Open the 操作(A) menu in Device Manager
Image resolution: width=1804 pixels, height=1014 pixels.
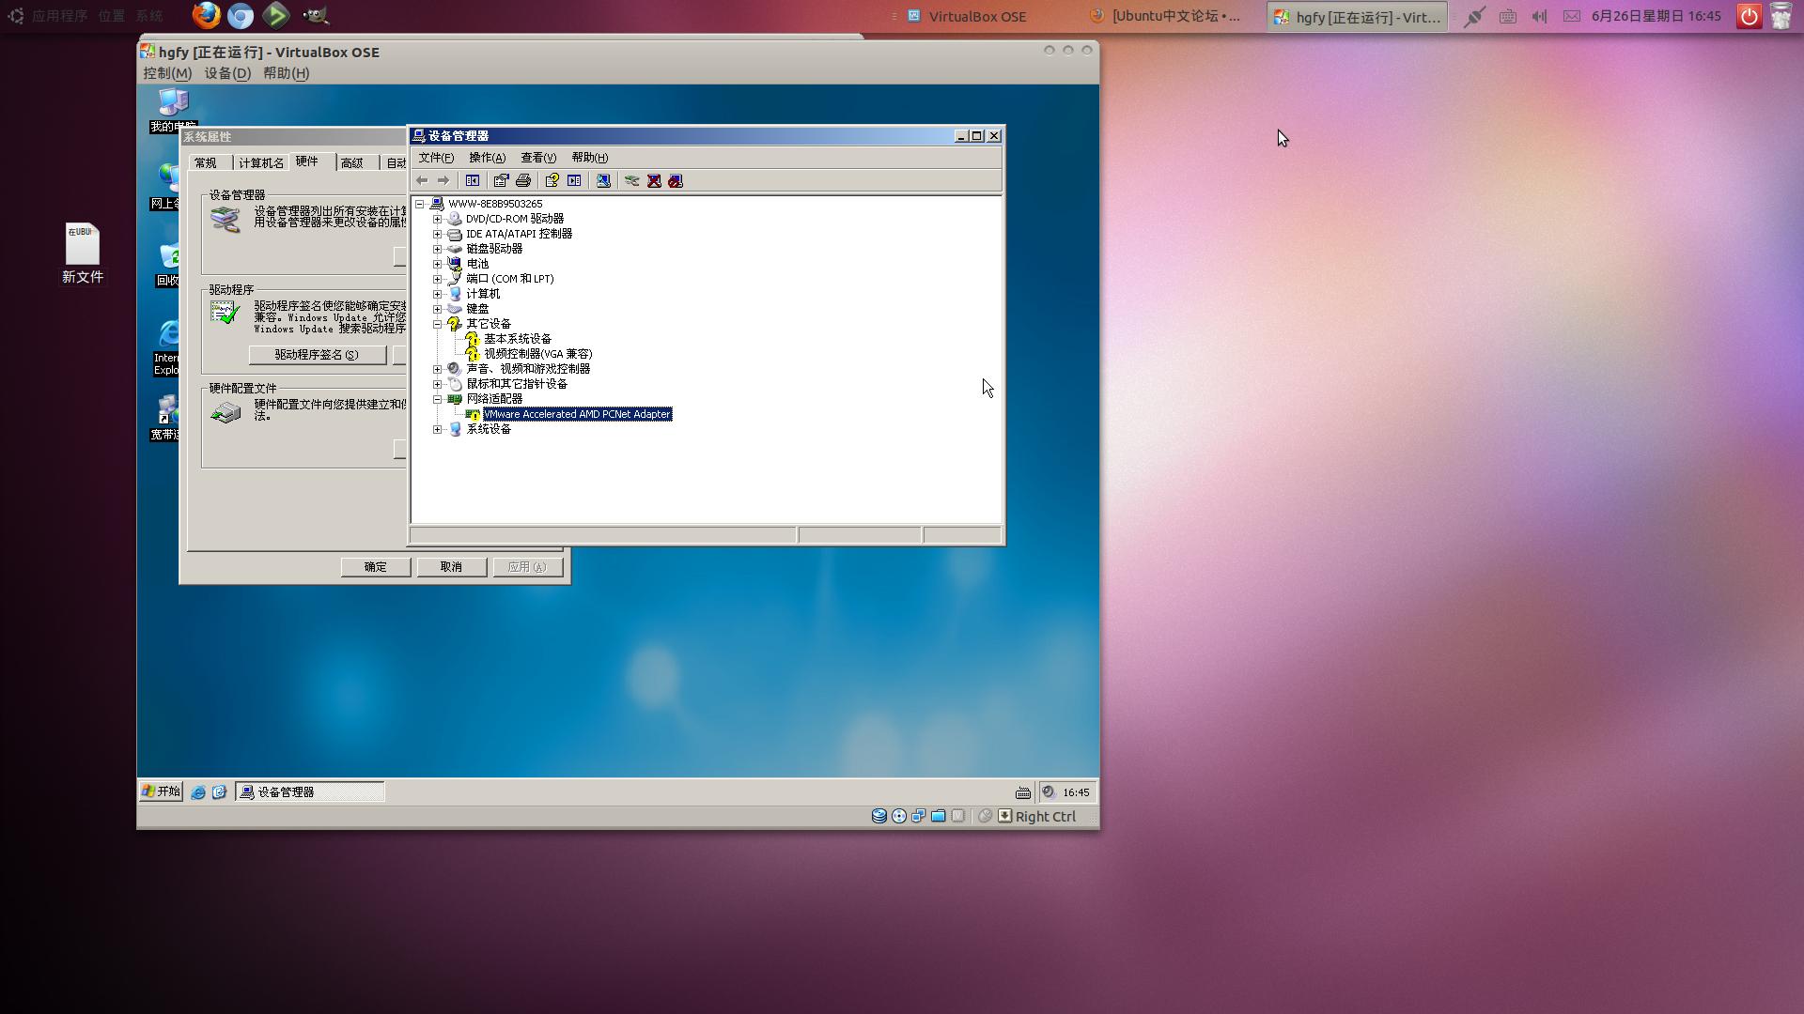487,158
